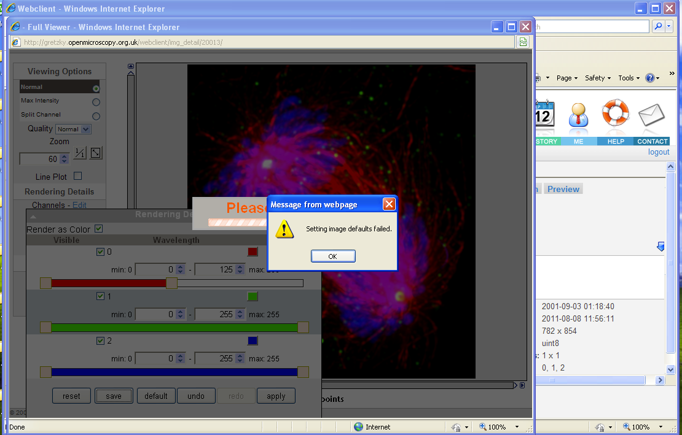This screenshot has height=435, width=682.
Task: Open the Webclient 100% zoom dropdown
Action: 660,427
